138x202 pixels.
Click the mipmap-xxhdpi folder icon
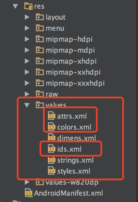pyautogui.click(x=40, y=72)
